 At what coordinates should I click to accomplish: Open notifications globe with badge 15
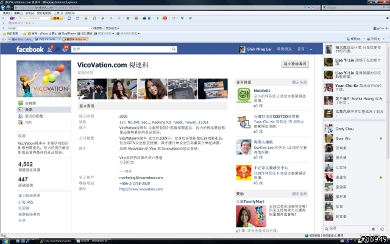65,49
